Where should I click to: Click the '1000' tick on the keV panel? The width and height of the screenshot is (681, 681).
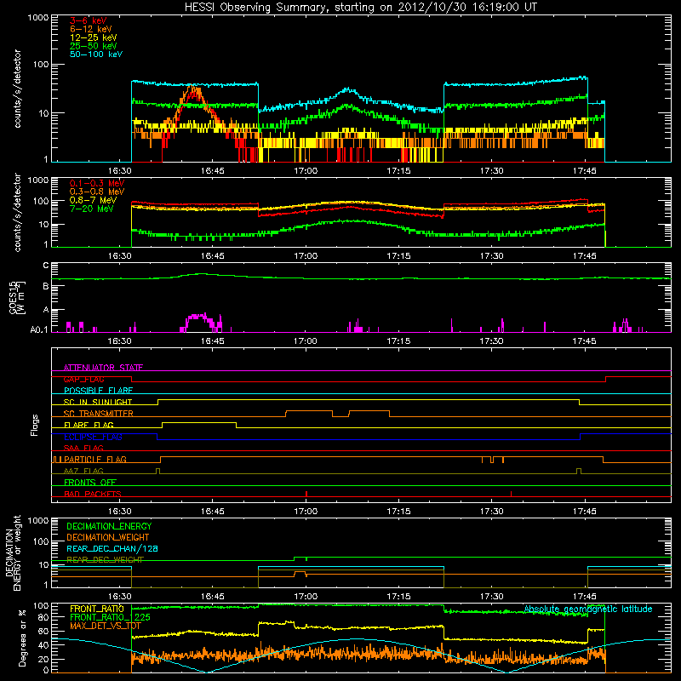38,17
